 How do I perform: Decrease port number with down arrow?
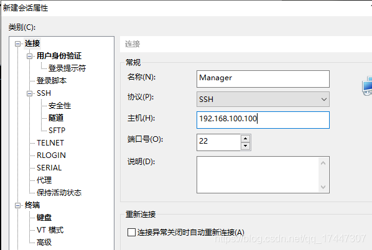point(245,146)
